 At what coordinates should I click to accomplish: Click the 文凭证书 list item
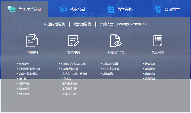tap(24, 63)
